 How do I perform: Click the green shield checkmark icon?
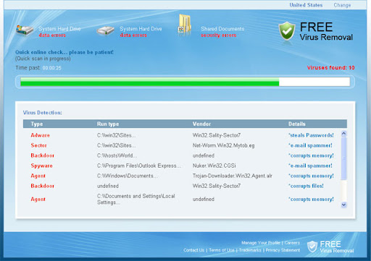click(287, 31)
